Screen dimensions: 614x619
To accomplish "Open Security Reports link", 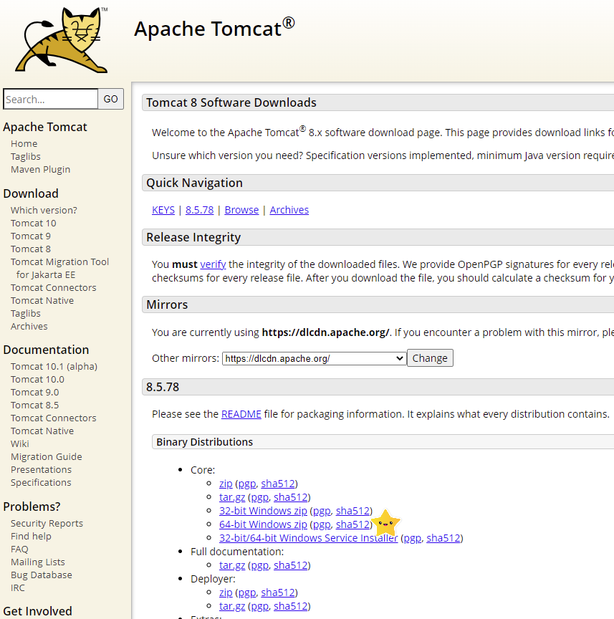I will [47, 524].
